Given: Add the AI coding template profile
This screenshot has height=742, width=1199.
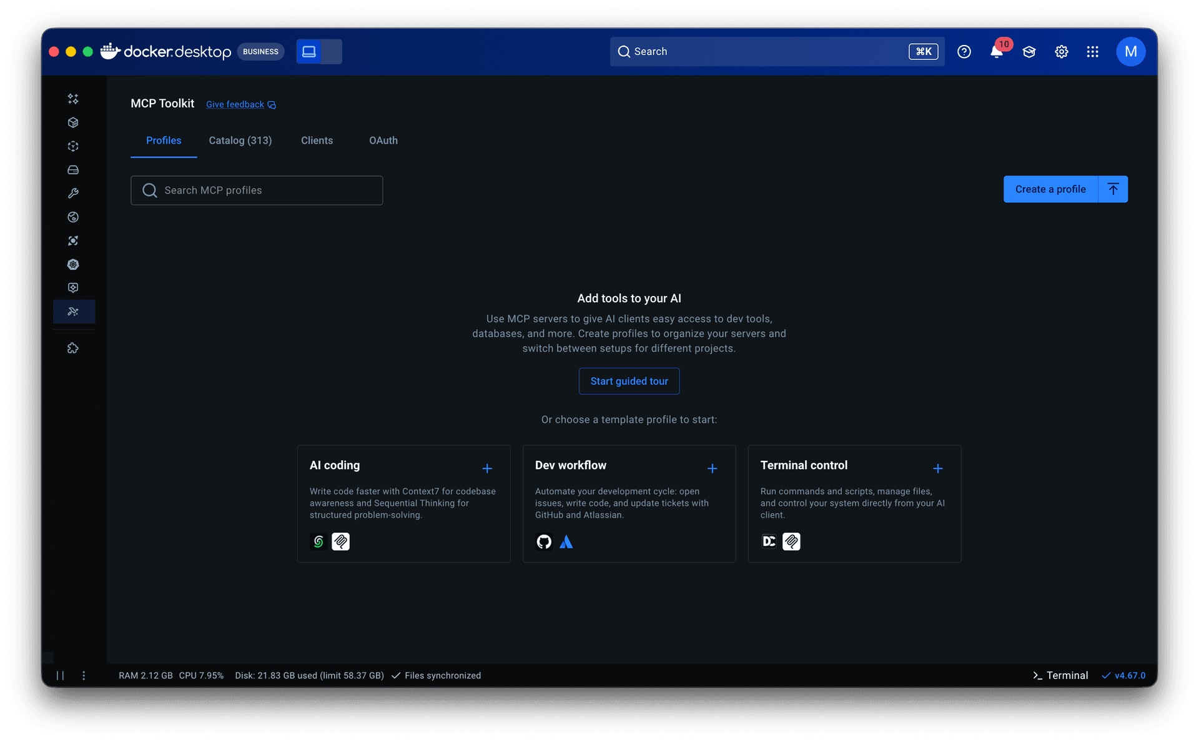Looking at the screenshot, I should (487, 468).
